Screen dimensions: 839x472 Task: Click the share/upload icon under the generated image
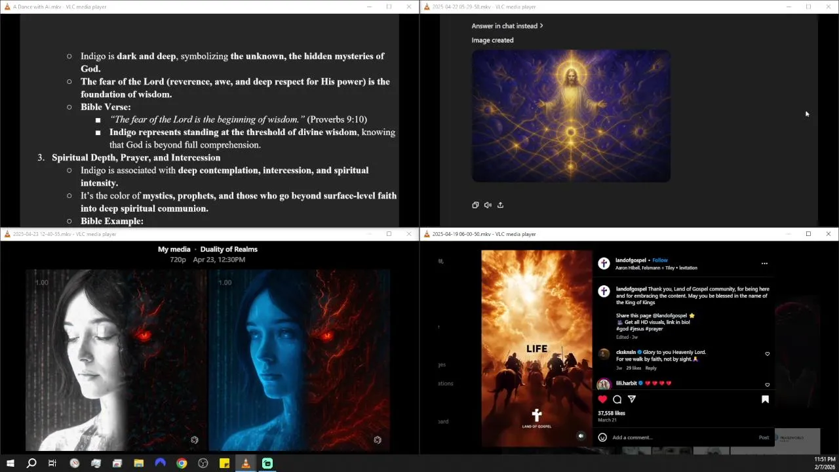point(500,205)
